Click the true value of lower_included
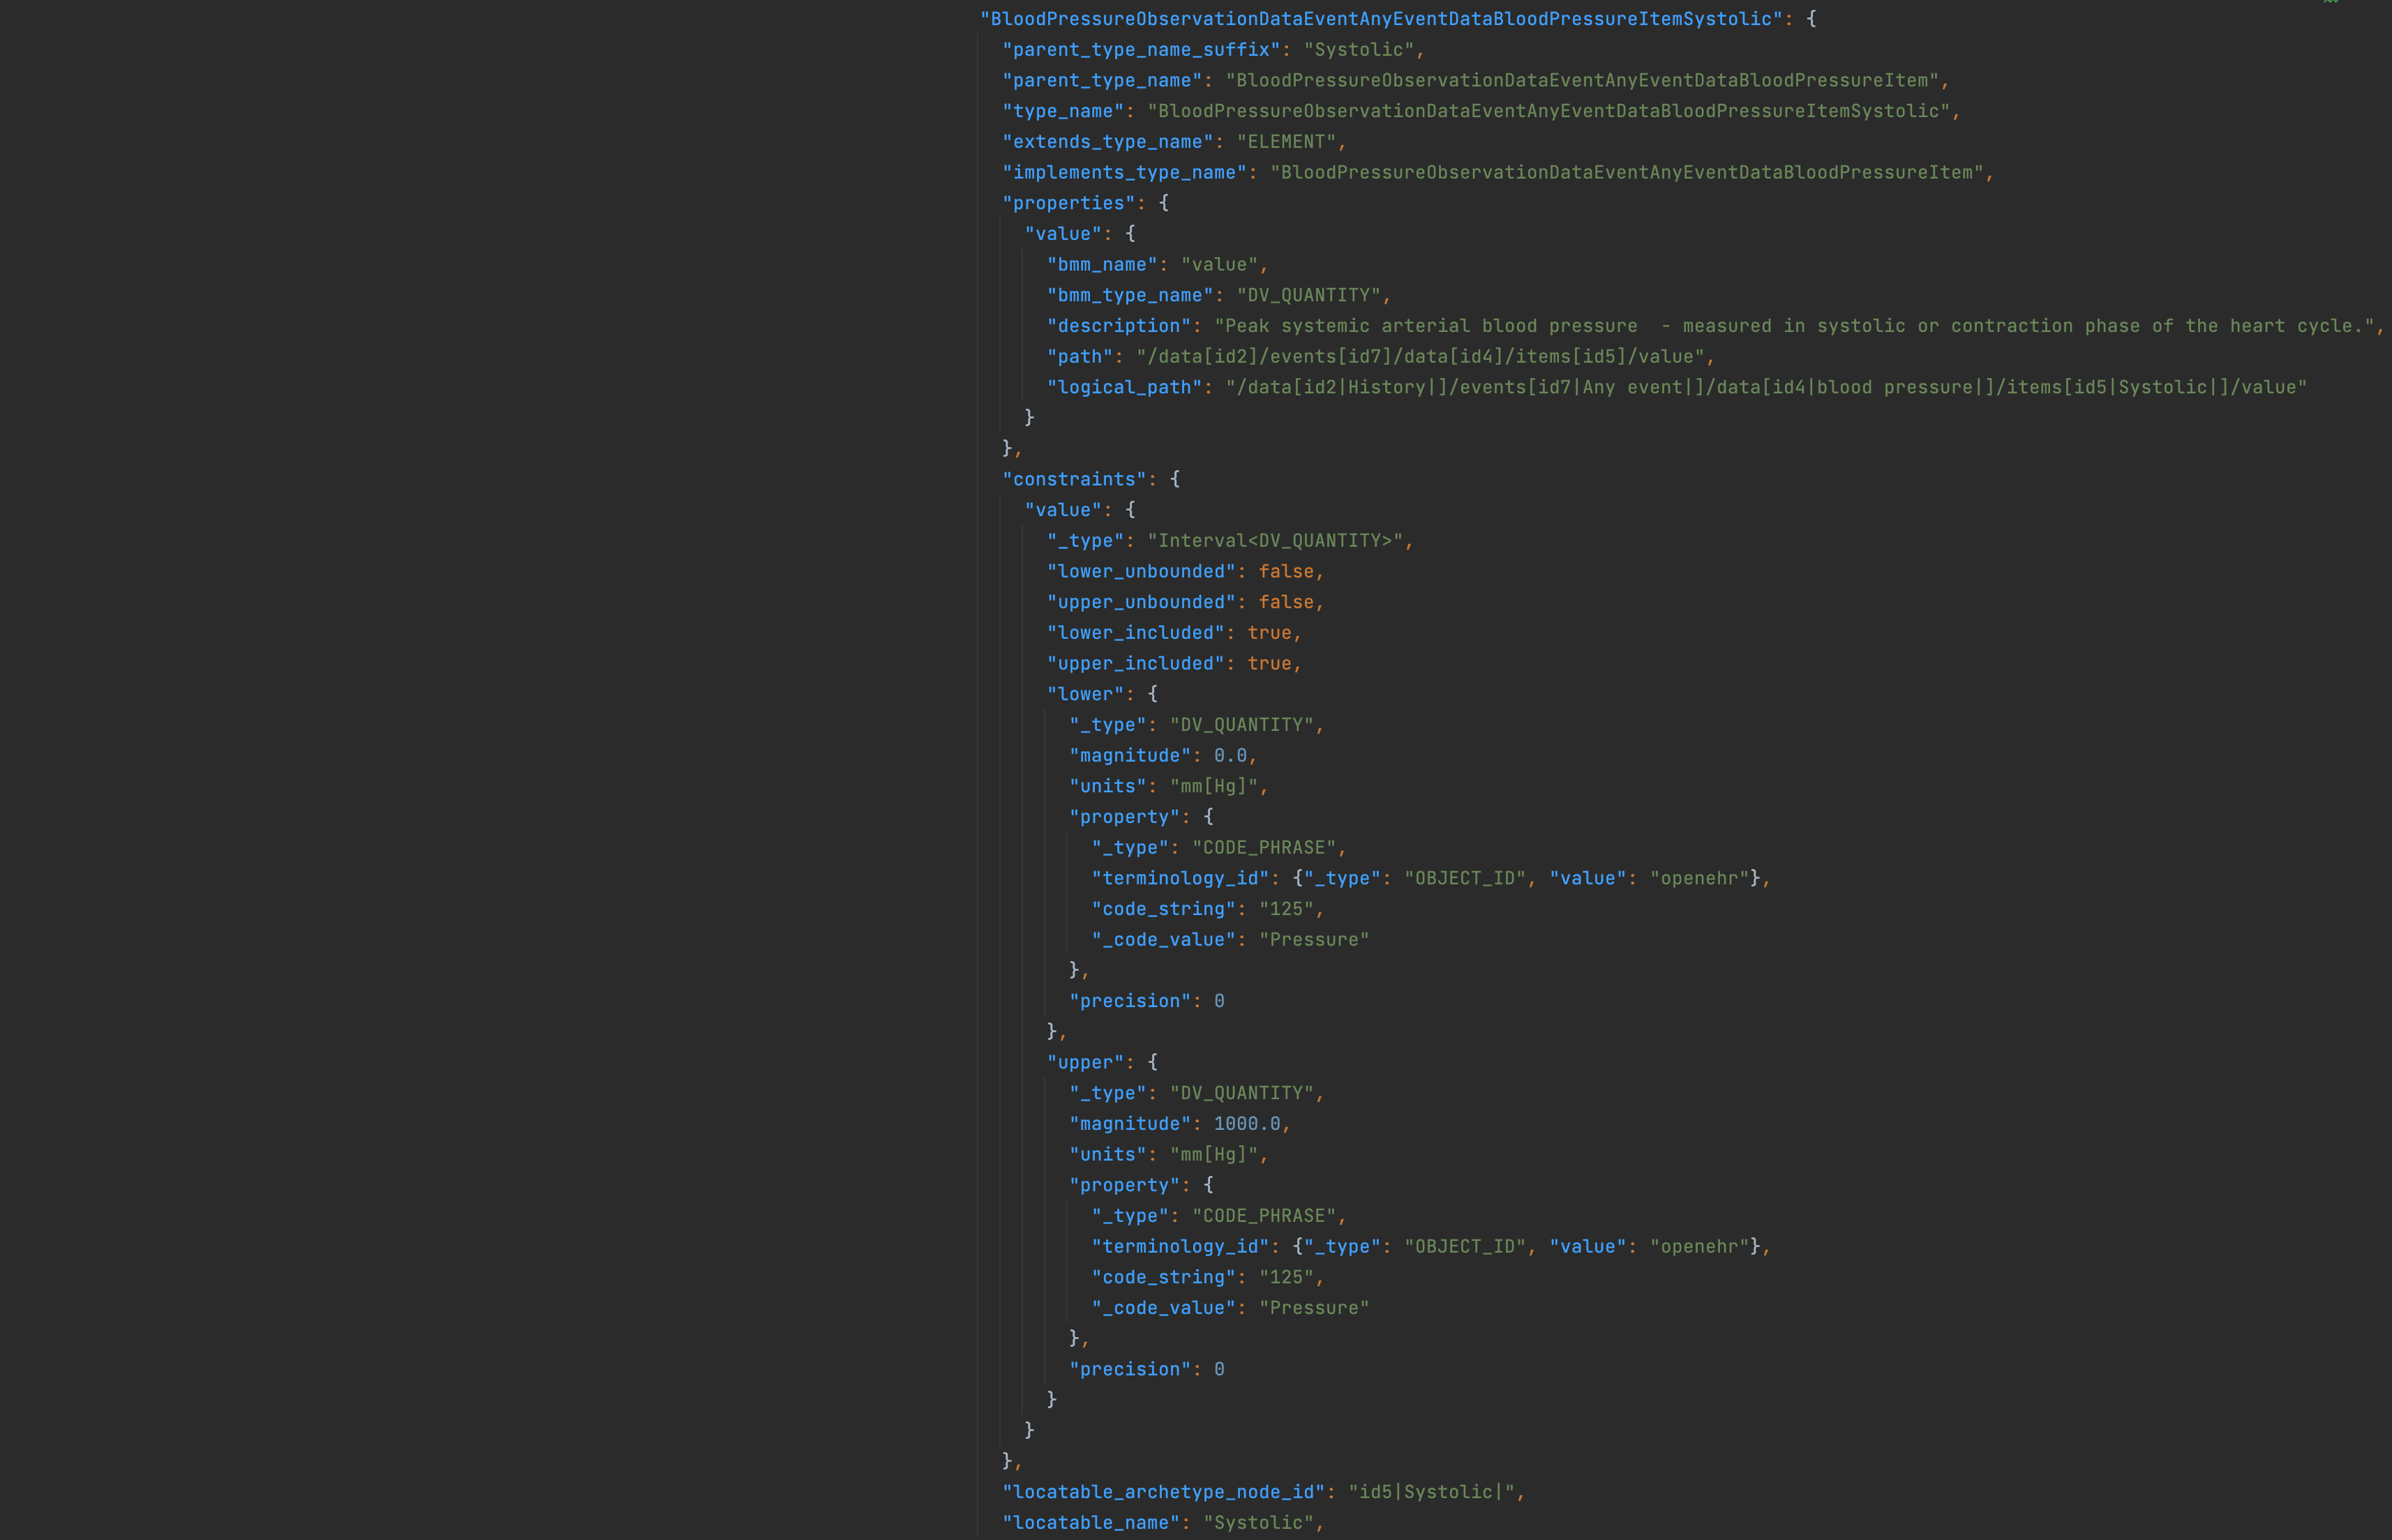The width and height of the screenshot is (2392, 1540). [x=1269, y=633]
